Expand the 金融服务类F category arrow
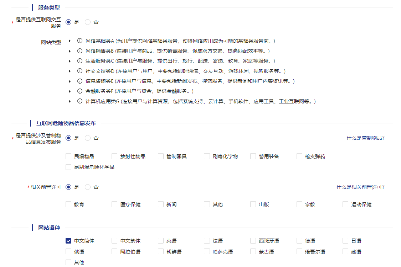The image size is (401, 267). click(70, 91)
